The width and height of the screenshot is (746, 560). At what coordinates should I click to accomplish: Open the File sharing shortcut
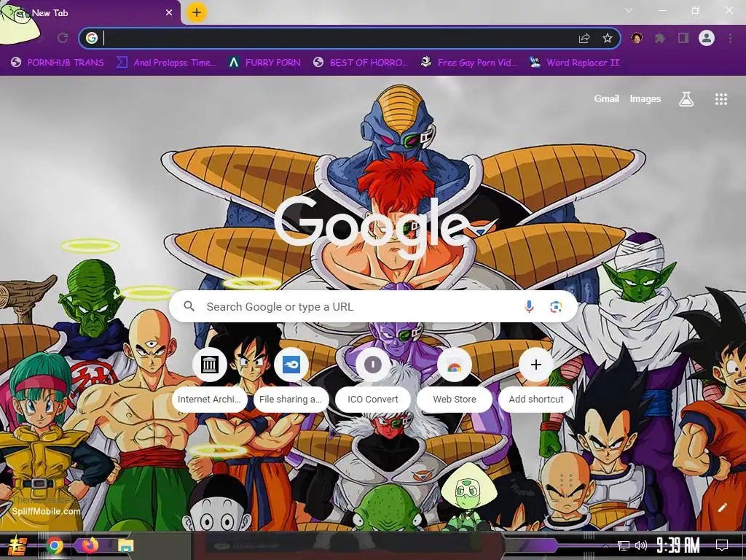click(x=291, y=379)
